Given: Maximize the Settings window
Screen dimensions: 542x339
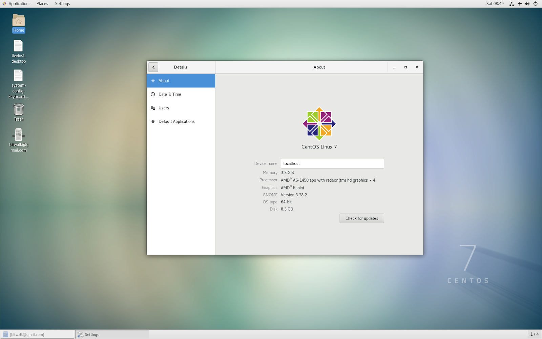Looking at the screenshot, I should coord(405,67).
